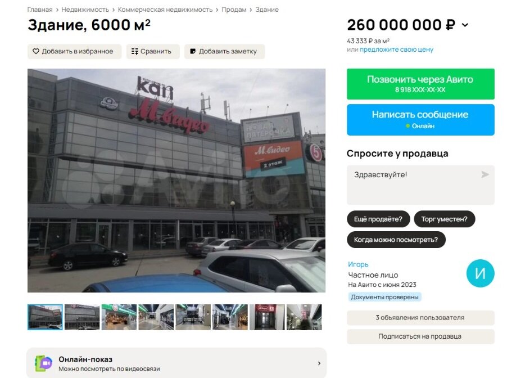Click the предложите свою цену link
Image resolution: width=507 pixels, height=378 pixels.
[396, 49]
